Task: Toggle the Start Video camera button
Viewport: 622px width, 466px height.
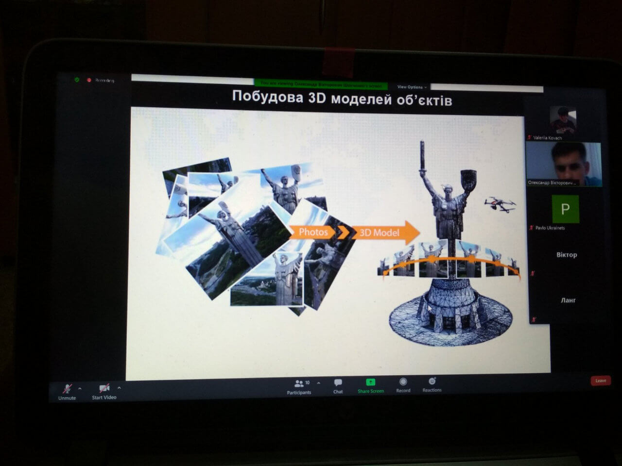Action: coord(104,388)
